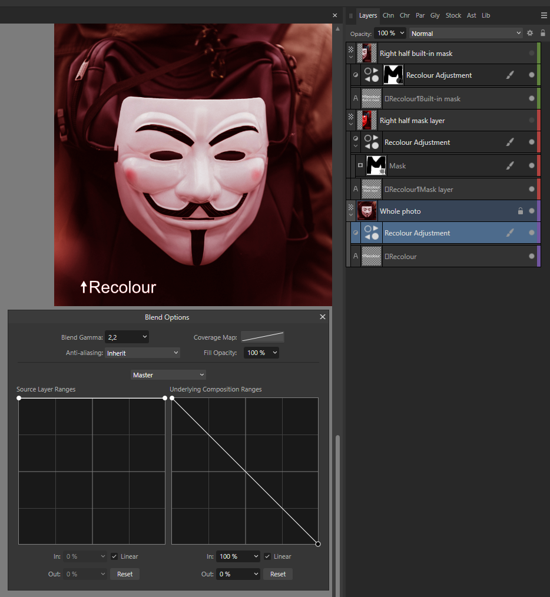Hide the Whole photo layer
This screenshot has width=550, height=597.
[x=531, y=211]
